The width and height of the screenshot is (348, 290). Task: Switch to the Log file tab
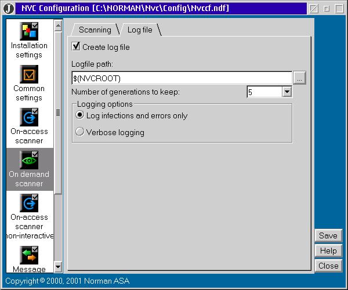(x=140, y=30)
